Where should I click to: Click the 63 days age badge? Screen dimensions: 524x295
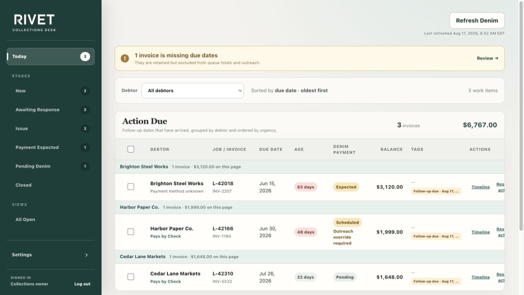[x=306, y=187]
